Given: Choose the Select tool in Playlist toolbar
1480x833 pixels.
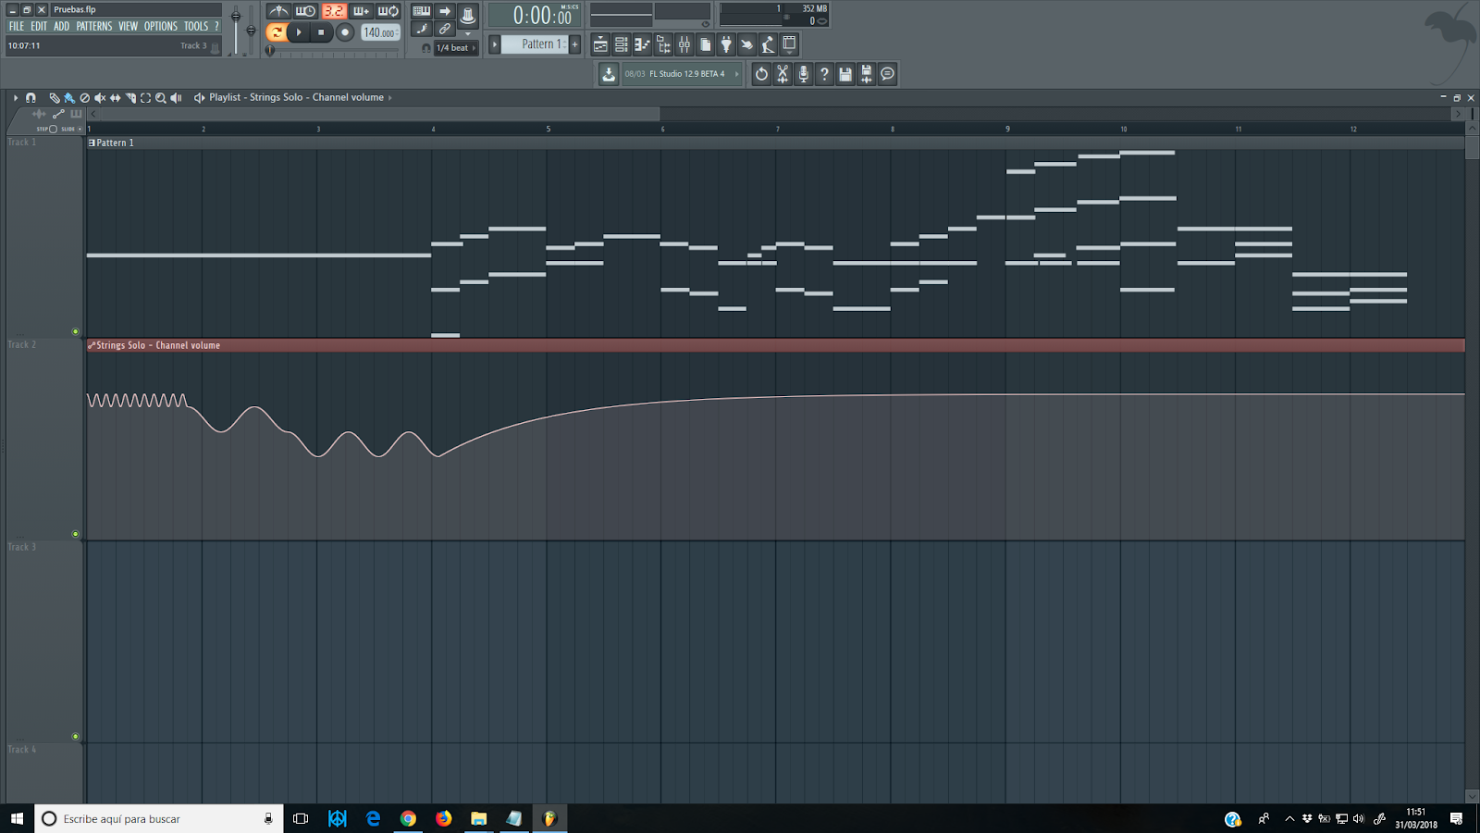Looking at the screenshot, I should click(x=145, y=98).
